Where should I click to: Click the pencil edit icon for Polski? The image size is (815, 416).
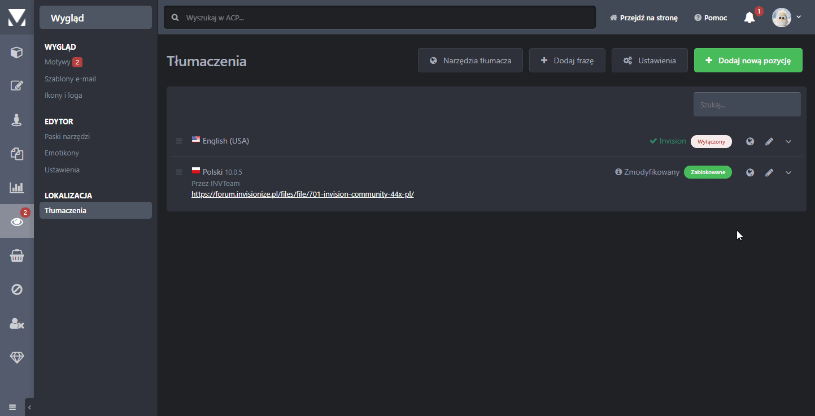tap(769, 172)
